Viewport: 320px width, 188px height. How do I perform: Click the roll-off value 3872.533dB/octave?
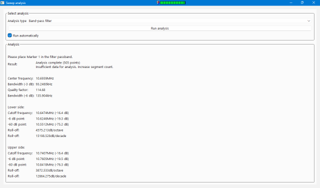coord(49,170)
